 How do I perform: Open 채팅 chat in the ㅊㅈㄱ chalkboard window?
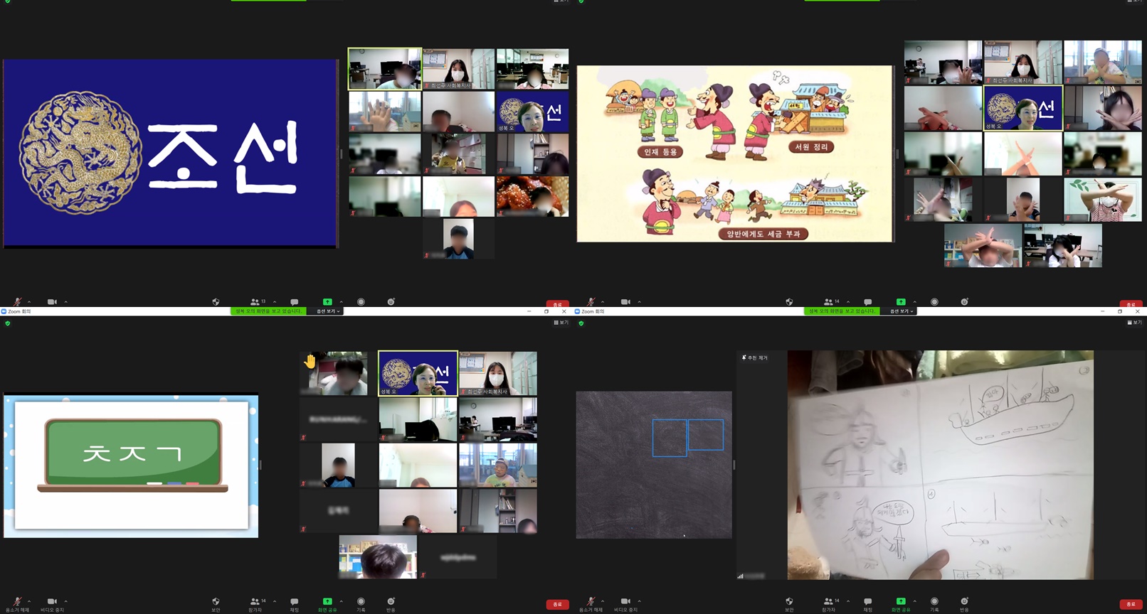coord(294,602)
